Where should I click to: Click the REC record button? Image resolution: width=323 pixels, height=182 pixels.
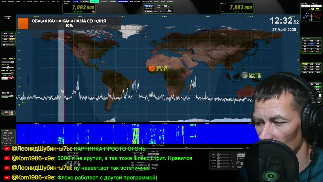pyautogui.click(x=5, y=42)
